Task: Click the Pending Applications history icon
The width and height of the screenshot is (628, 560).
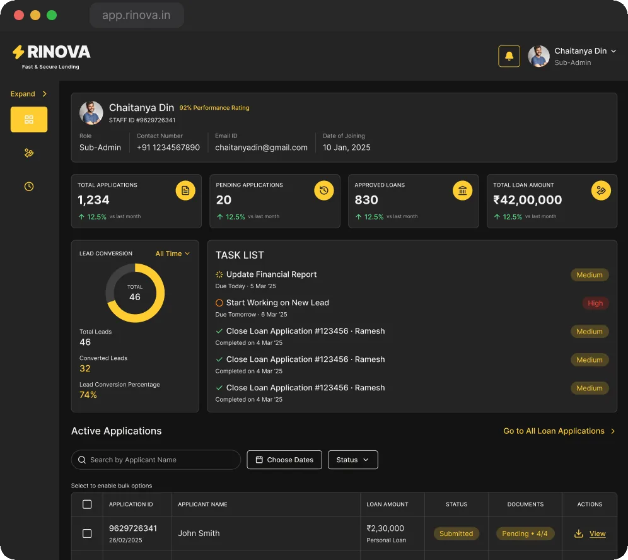Action: point(323,190)
